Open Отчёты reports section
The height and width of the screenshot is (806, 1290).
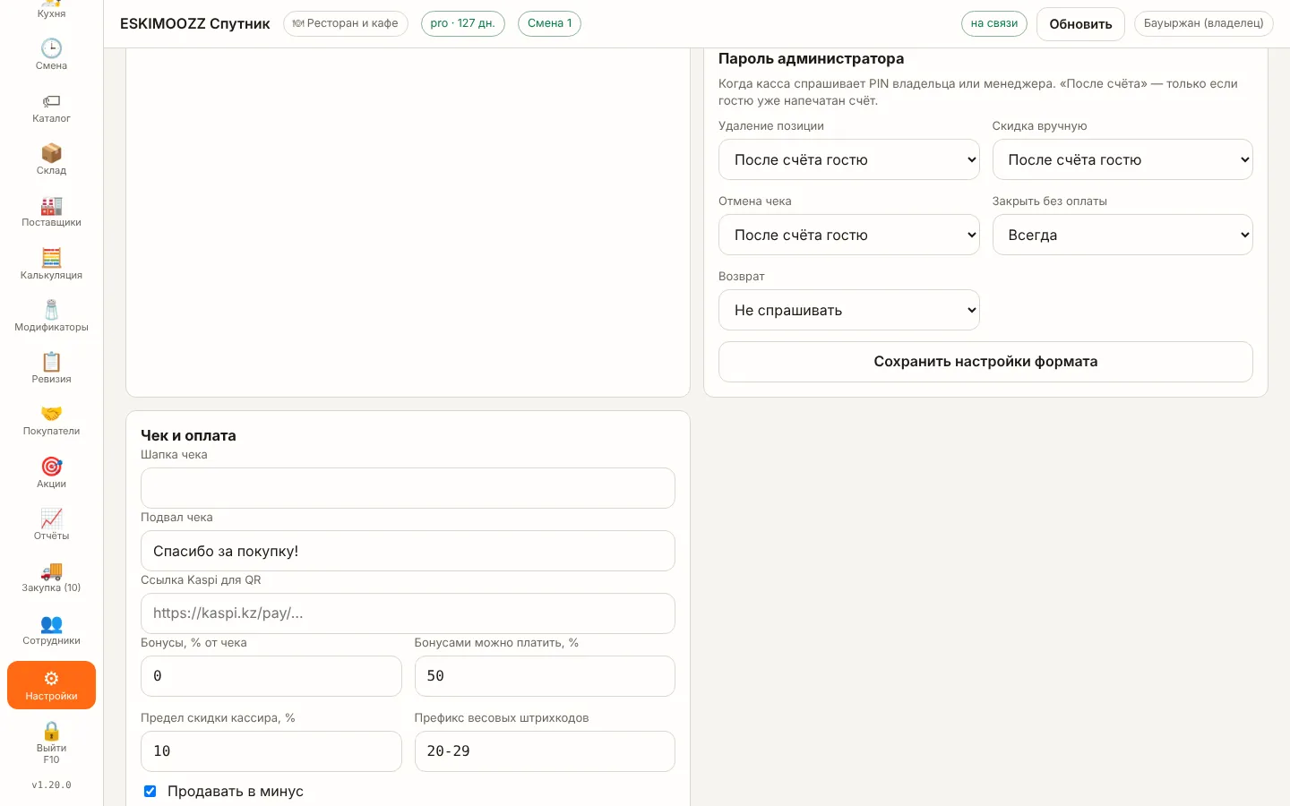click(x=51, y=524)
